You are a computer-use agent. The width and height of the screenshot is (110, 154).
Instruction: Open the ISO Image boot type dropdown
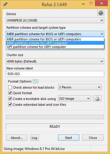click(x=74, y=99)
